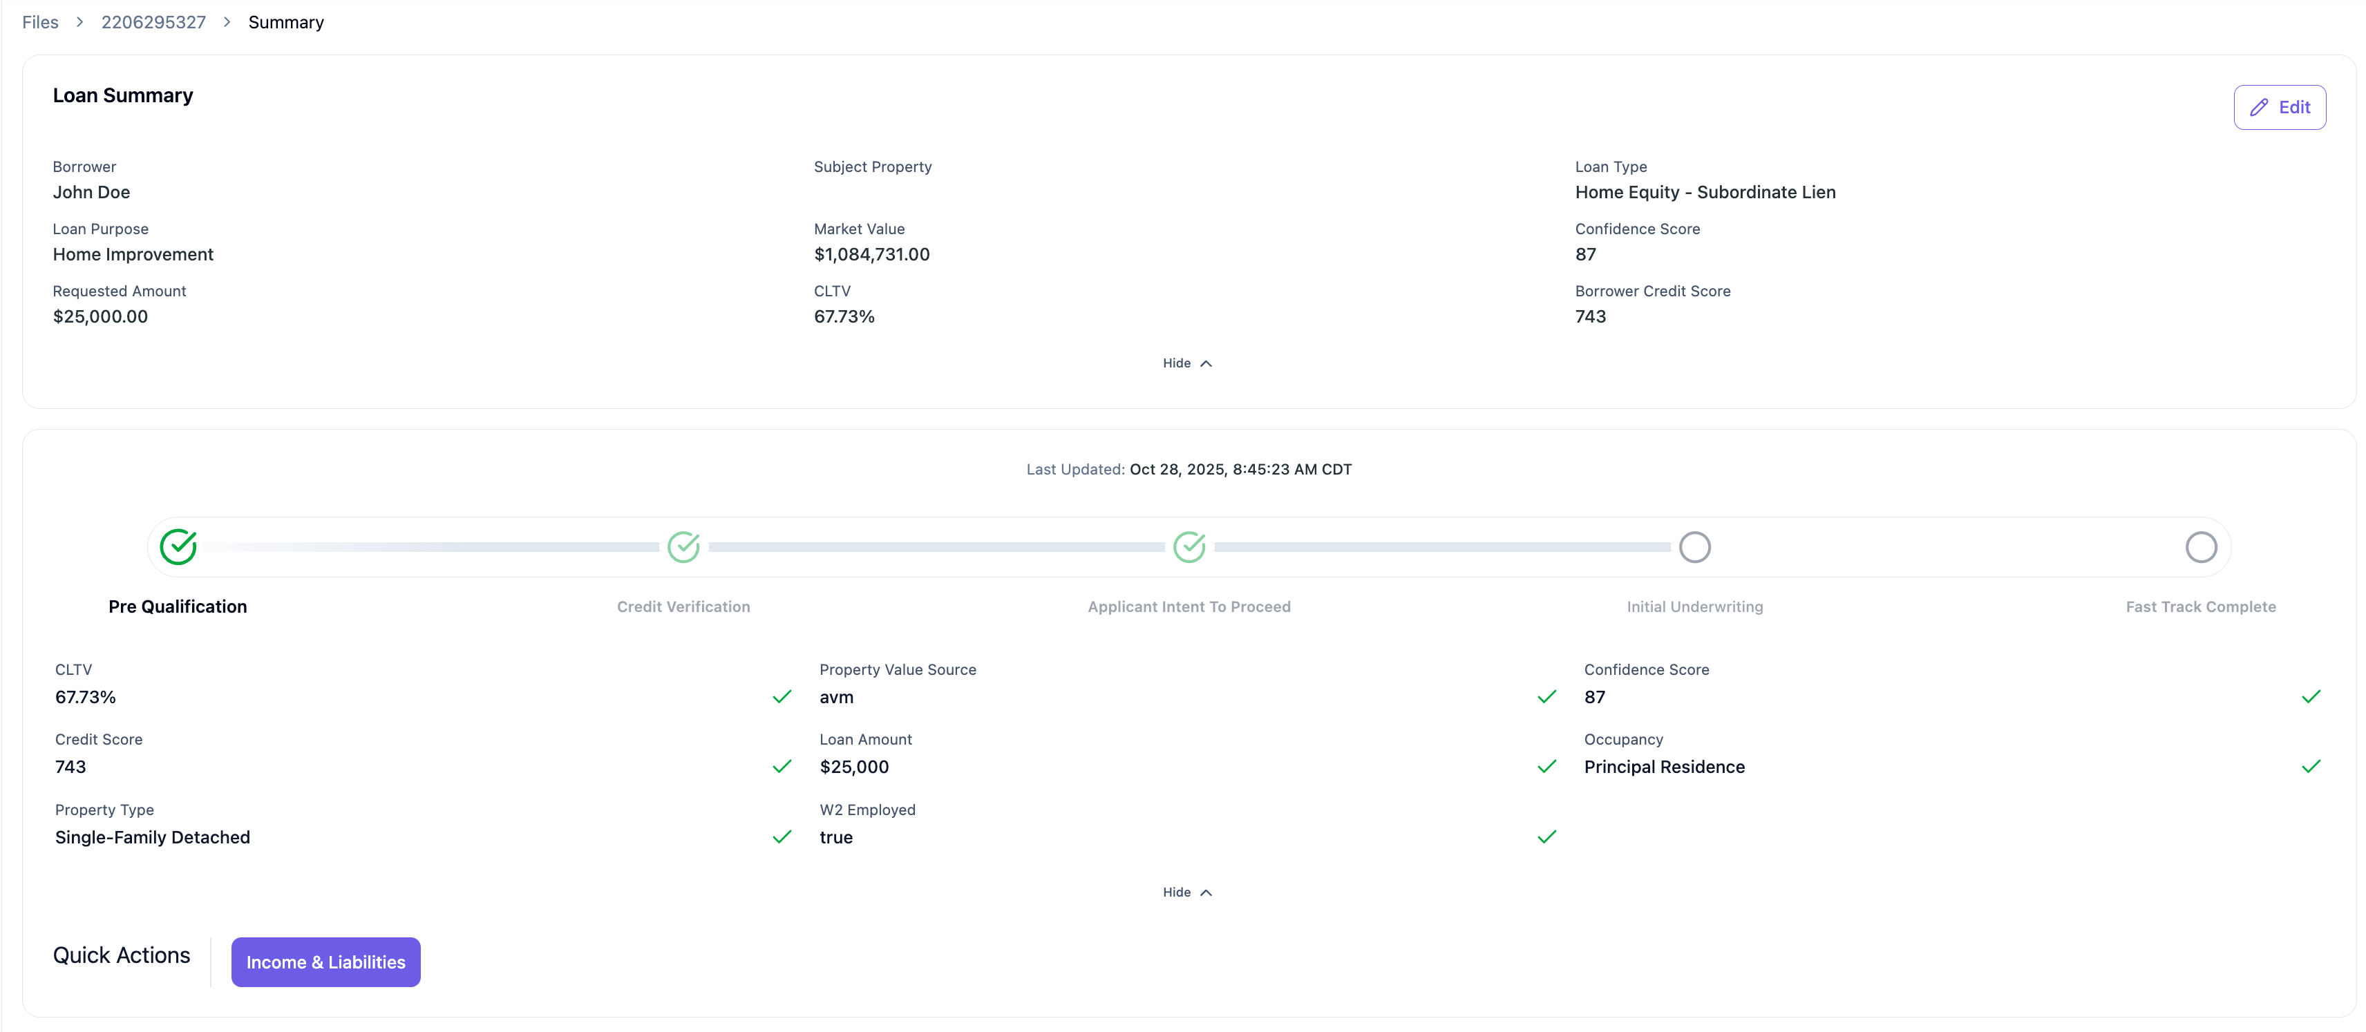
Task: Click progress bar between first two steps
Action: (432, 546)
